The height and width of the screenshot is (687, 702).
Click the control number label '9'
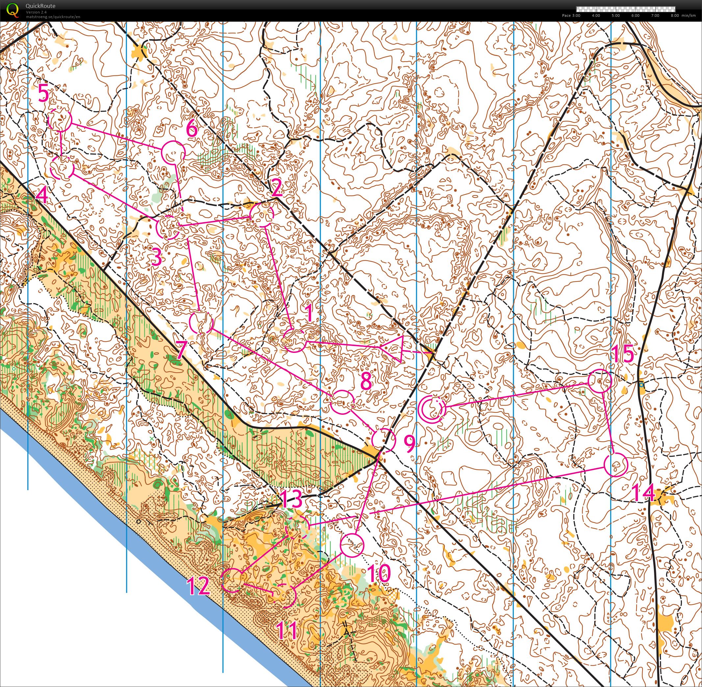(x=409, y=444)
